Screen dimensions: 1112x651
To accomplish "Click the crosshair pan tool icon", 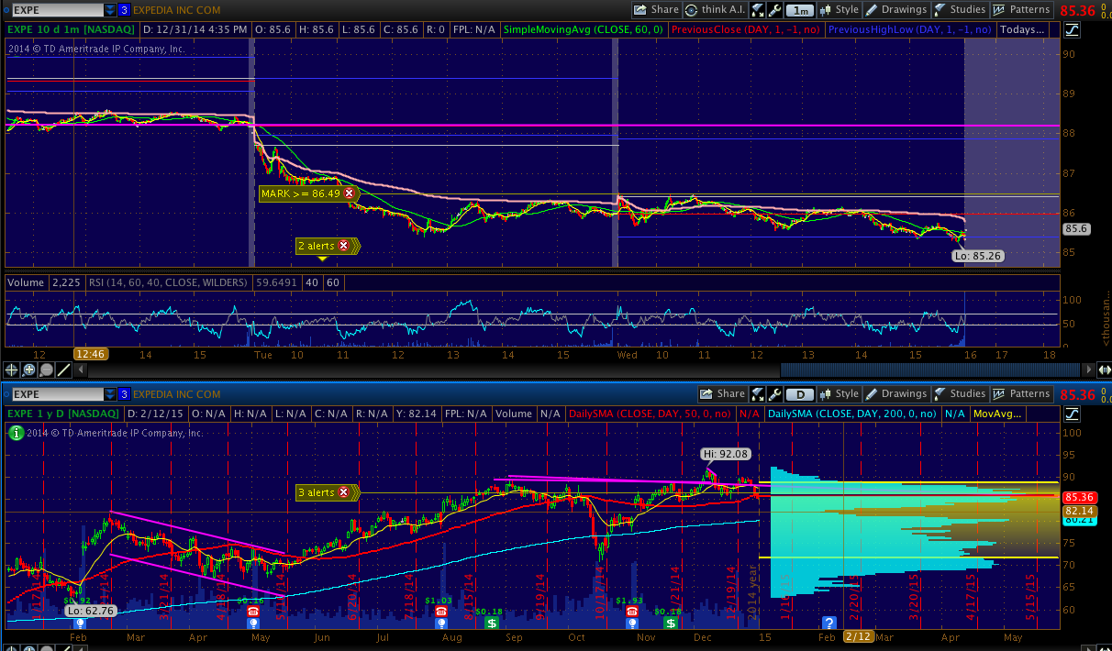I will (12, 370).
